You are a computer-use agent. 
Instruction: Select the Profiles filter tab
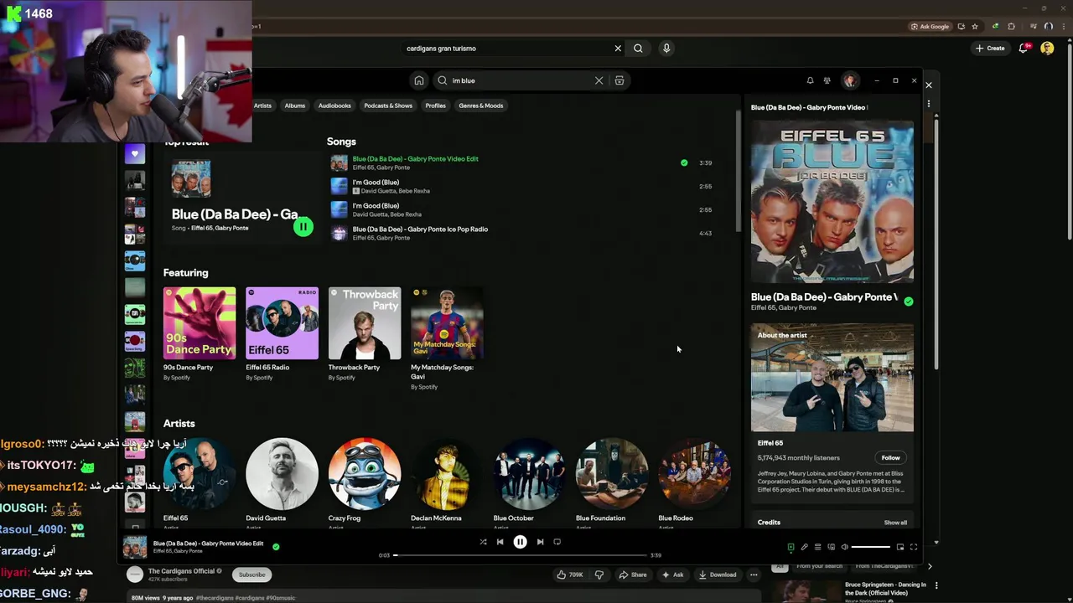coord(435,106)
